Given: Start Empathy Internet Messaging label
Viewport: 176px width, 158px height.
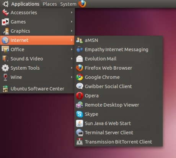Looking at the screenshot, I should click(117, 49).
